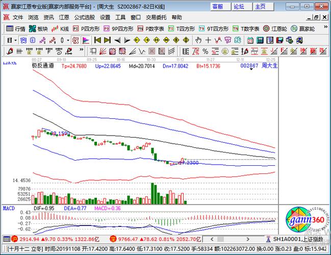
Task: Click the yellow diamond right-arrow icon
Action: (146, 40)
